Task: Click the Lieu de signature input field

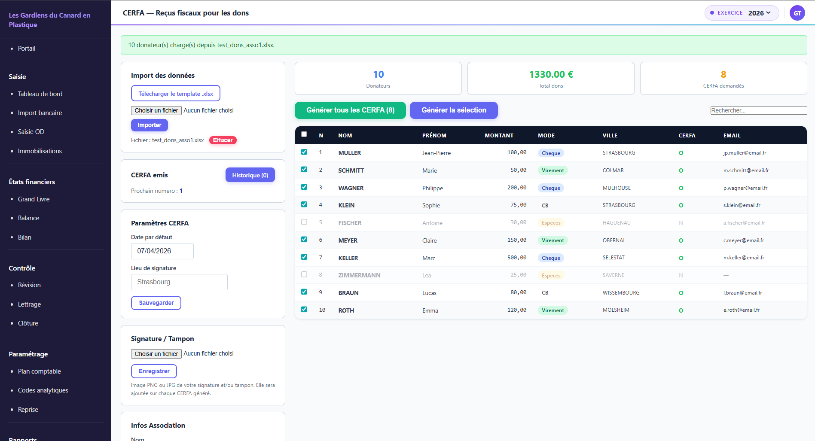Action: 179,282
